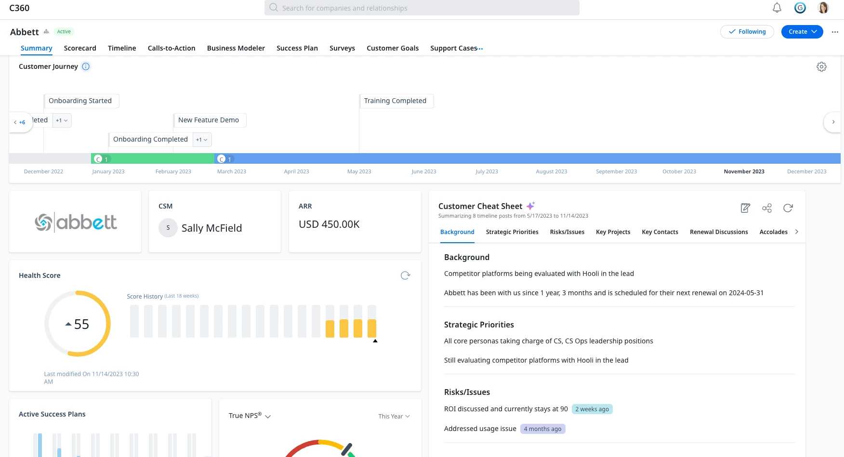
Task: Expand +1 next to Onboarding Completed
Action: 202,140
